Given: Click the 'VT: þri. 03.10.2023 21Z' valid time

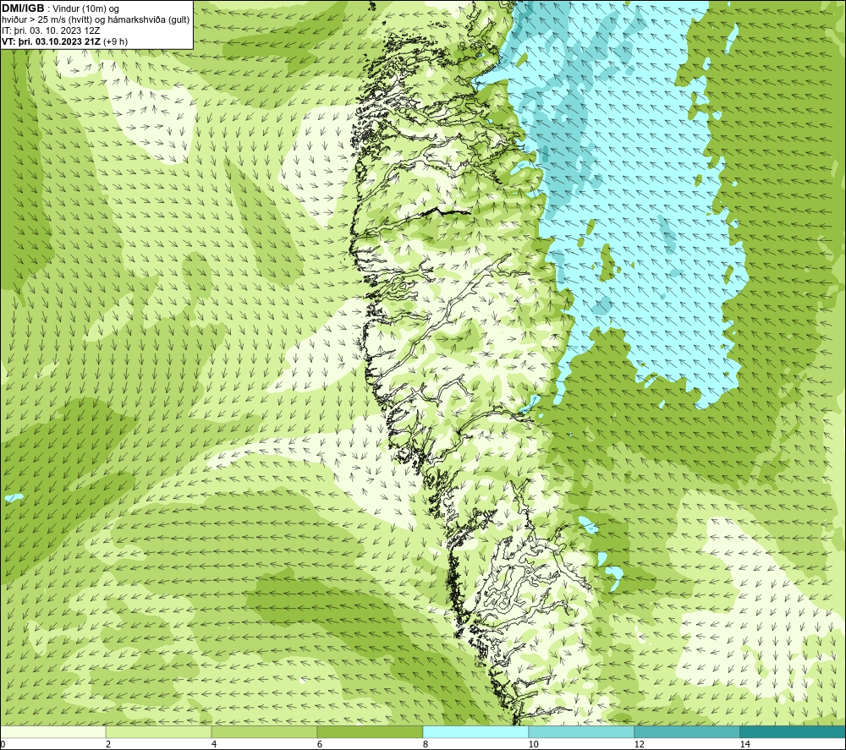Looking at the screenshot, I should (x=52, y=41).
